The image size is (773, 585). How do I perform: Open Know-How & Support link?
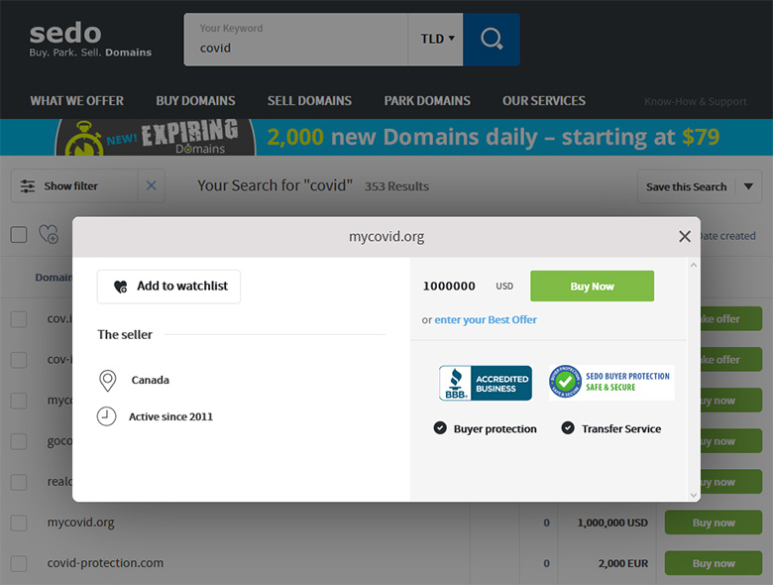pos(695,101)
